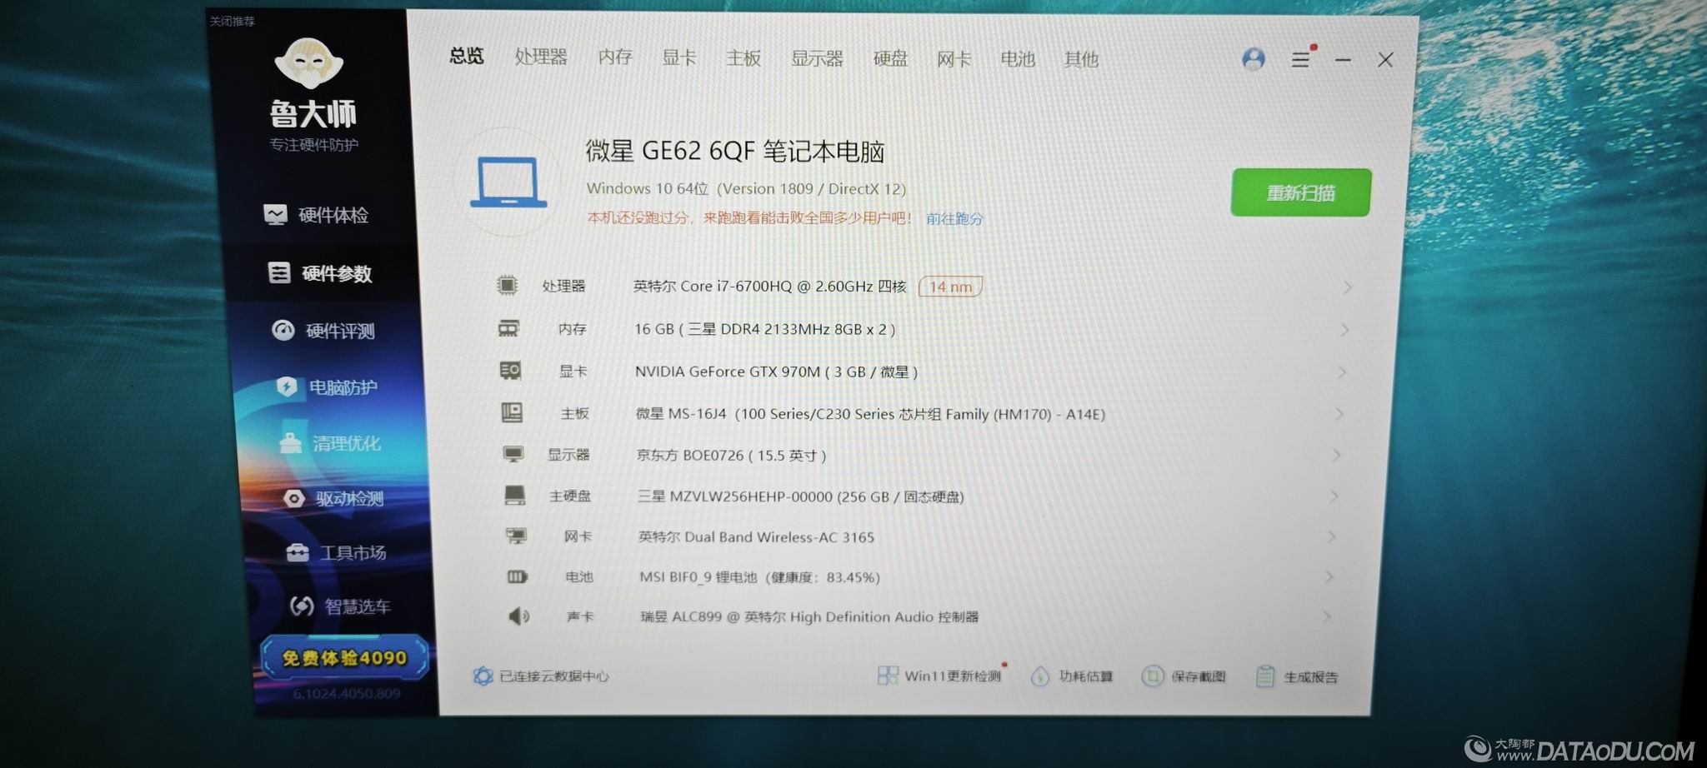Follow the 前往跑分 link
The image size is (1707, 768).
tap(954, 218)
